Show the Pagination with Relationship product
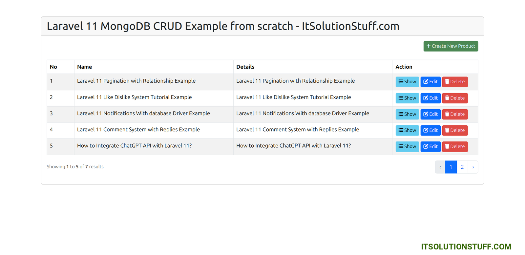Image resolution: width=525 pixels, height=255 pixels. click(x=407, y=82)
